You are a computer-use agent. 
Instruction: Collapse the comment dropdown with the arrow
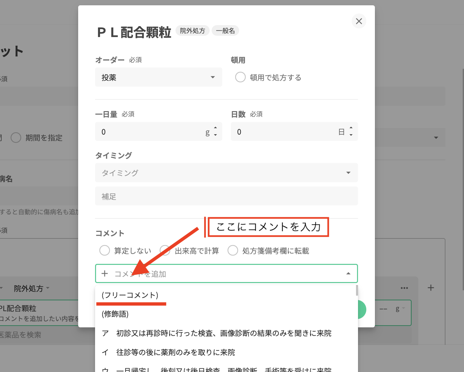tap(348, 273)
